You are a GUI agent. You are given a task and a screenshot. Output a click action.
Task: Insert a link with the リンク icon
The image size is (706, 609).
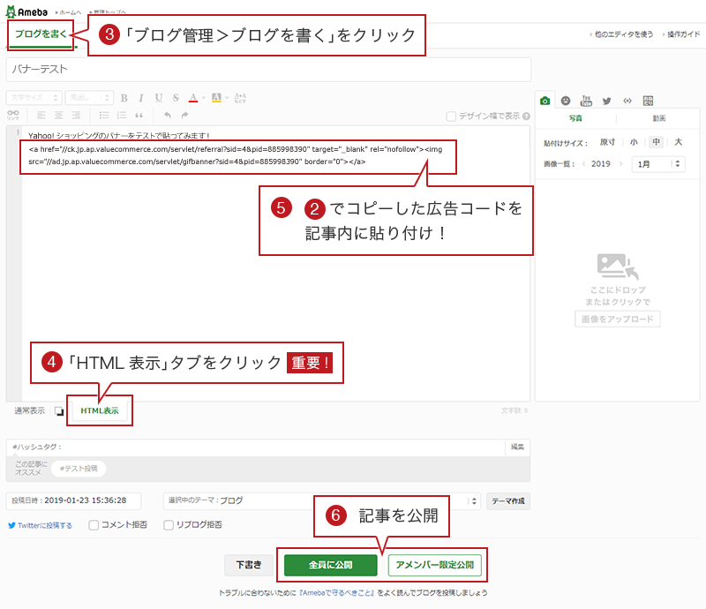click(x=13, y=115)
